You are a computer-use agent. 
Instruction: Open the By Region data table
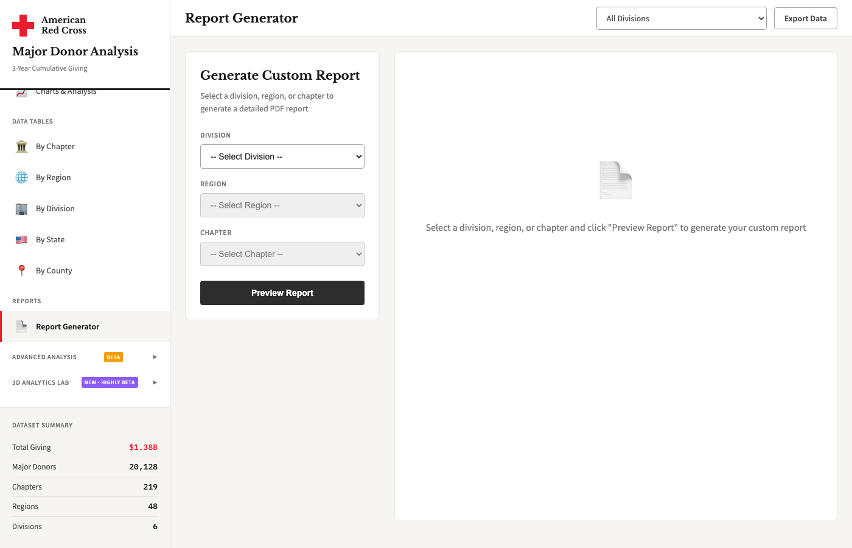(x=85, y=178)
